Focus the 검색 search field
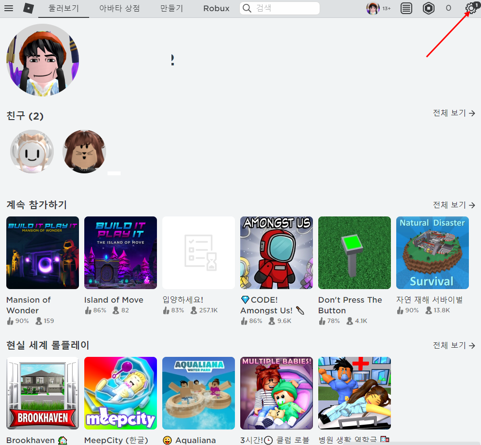This screenshot has height=445, width=481. tap(279, 8)
